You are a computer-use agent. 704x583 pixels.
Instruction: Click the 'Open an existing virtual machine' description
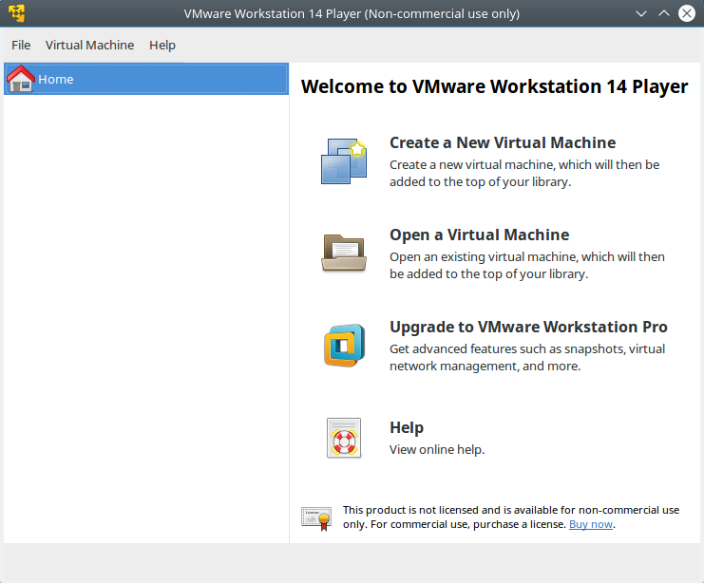527,265
